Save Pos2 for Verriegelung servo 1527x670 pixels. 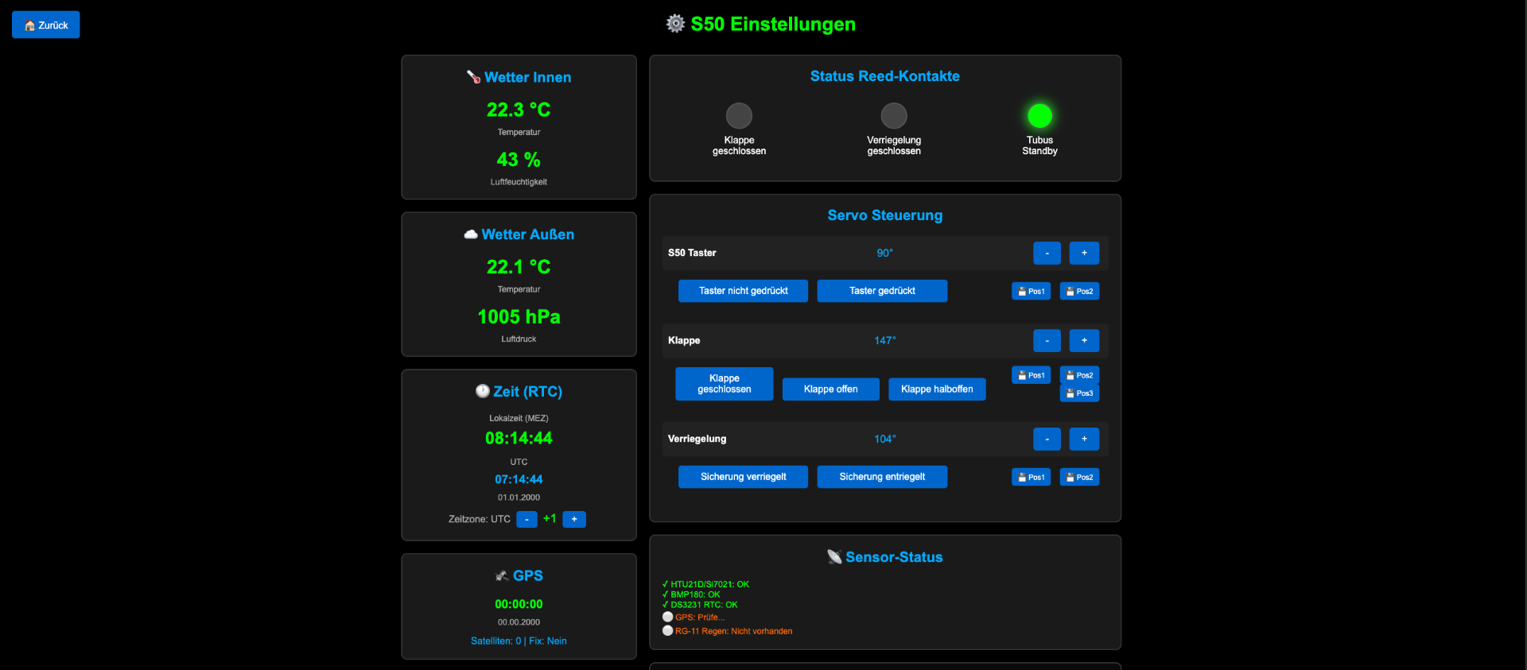tap(1079, 477)
